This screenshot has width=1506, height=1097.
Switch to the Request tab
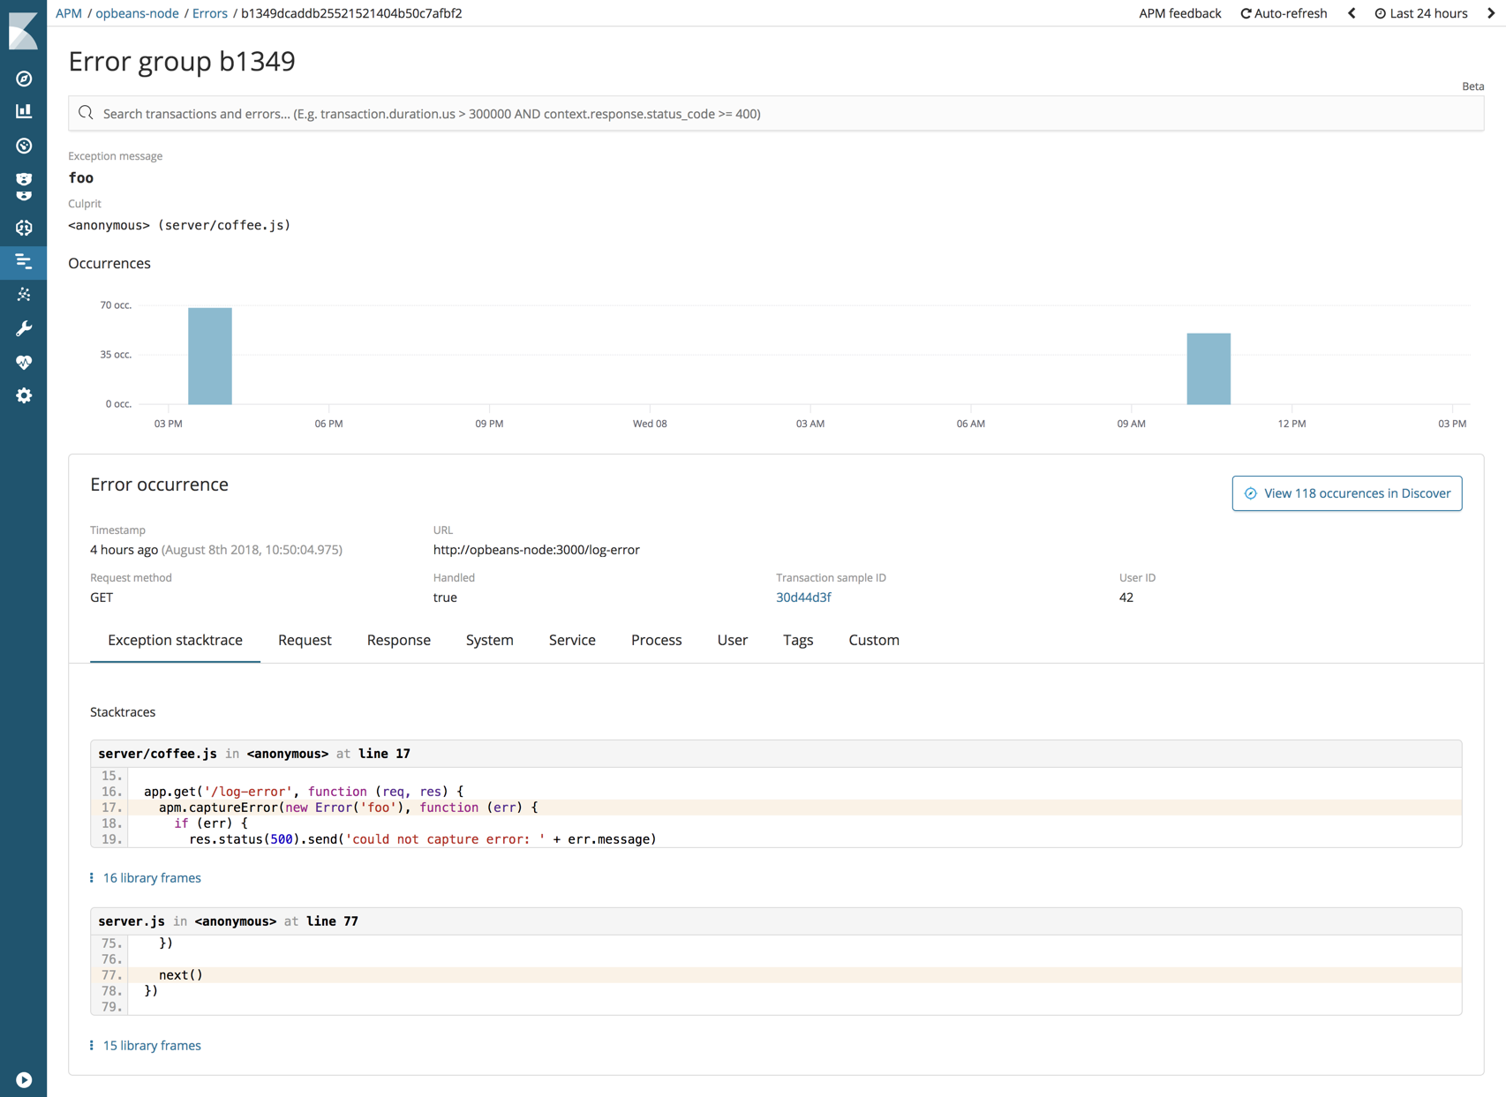305,640
